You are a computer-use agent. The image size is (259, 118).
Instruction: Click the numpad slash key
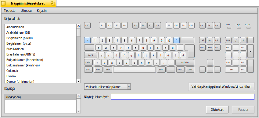(236, 40)
